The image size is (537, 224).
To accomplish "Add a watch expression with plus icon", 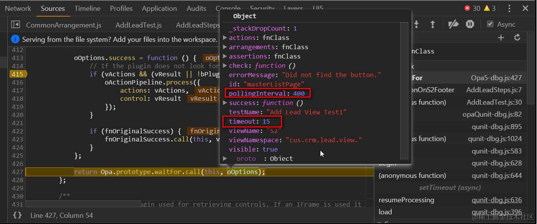I will pyautogui.click(x=501, y=38).
